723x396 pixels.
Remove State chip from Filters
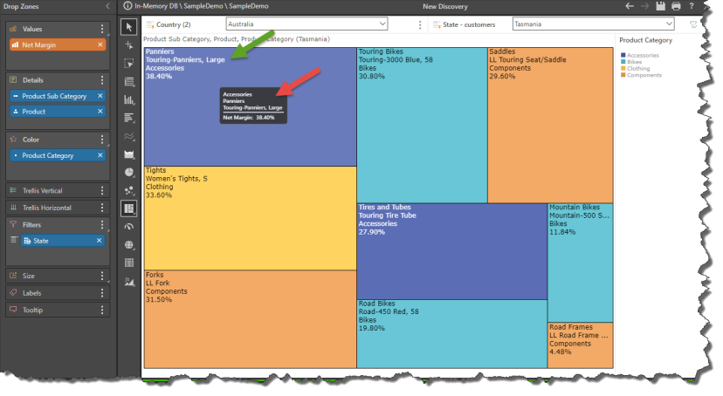click(x=100, y=241)
